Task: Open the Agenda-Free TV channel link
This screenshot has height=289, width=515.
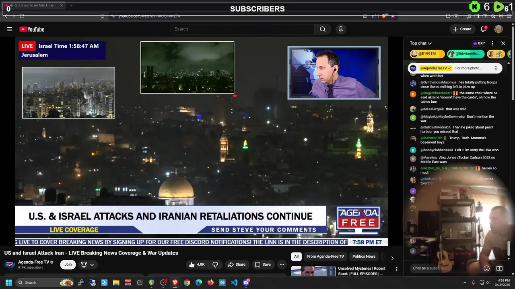Action: pyautogui.click(x=34, y=262)
